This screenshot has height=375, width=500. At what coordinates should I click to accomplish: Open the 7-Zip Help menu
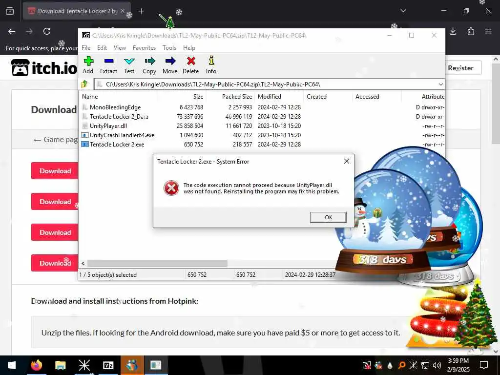tap(189, 48)
